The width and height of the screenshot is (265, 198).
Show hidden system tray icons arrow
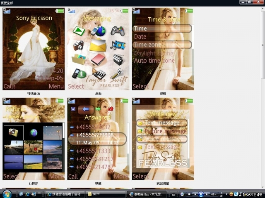click(226, 194)
